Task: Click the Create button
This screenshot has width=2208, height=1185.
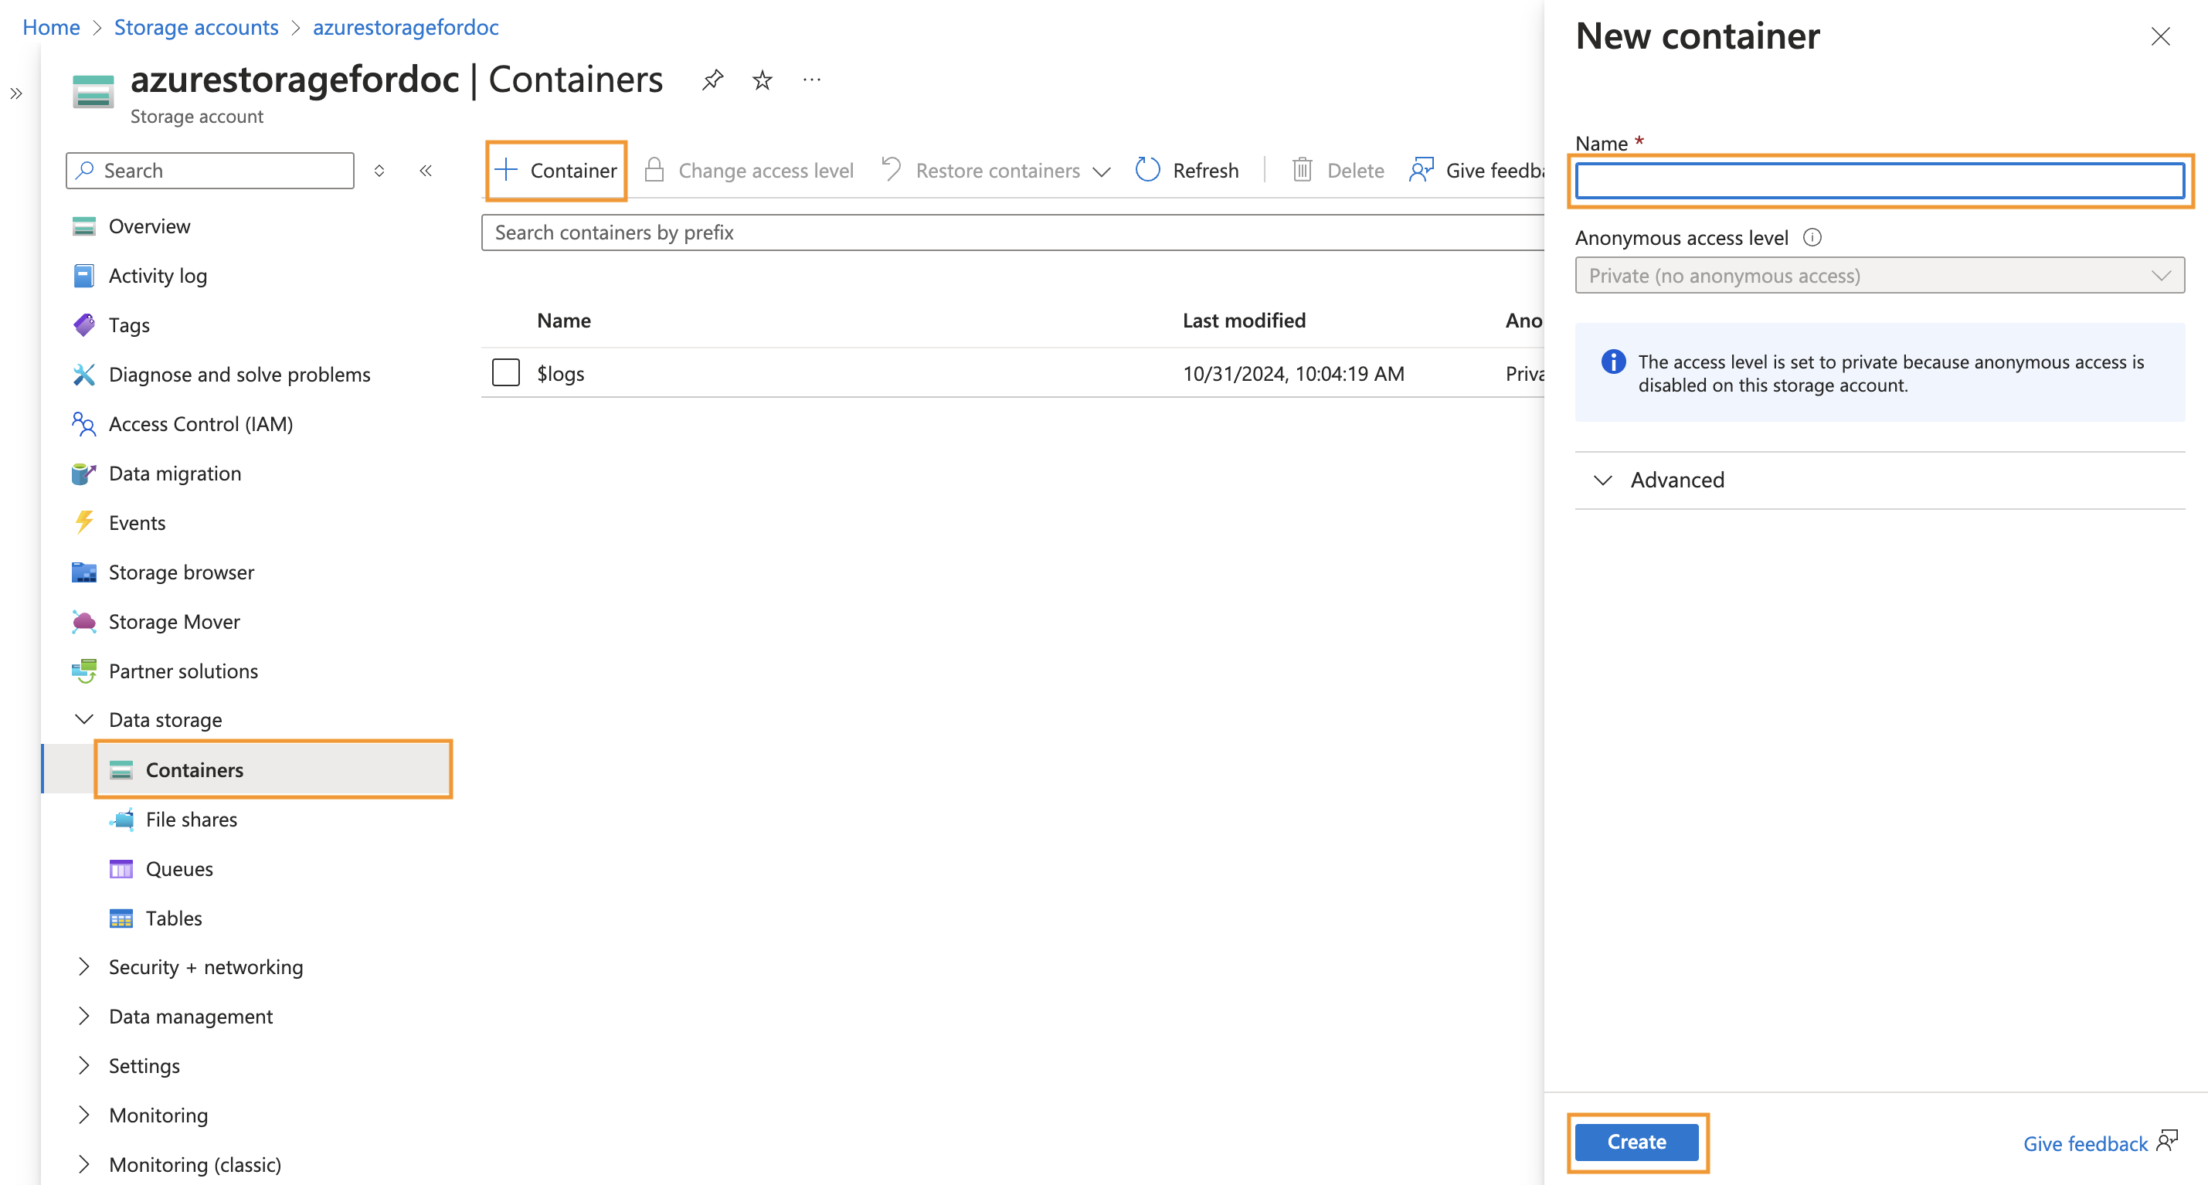Action: 1636,1143
